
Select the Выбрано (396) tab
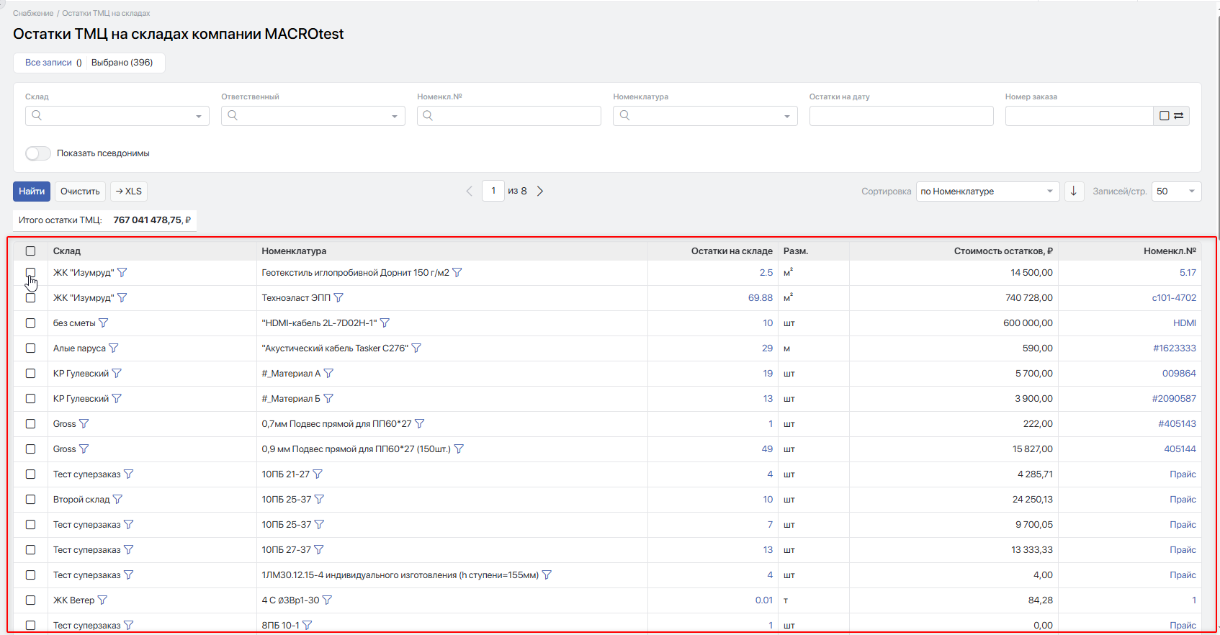point(122,63)
